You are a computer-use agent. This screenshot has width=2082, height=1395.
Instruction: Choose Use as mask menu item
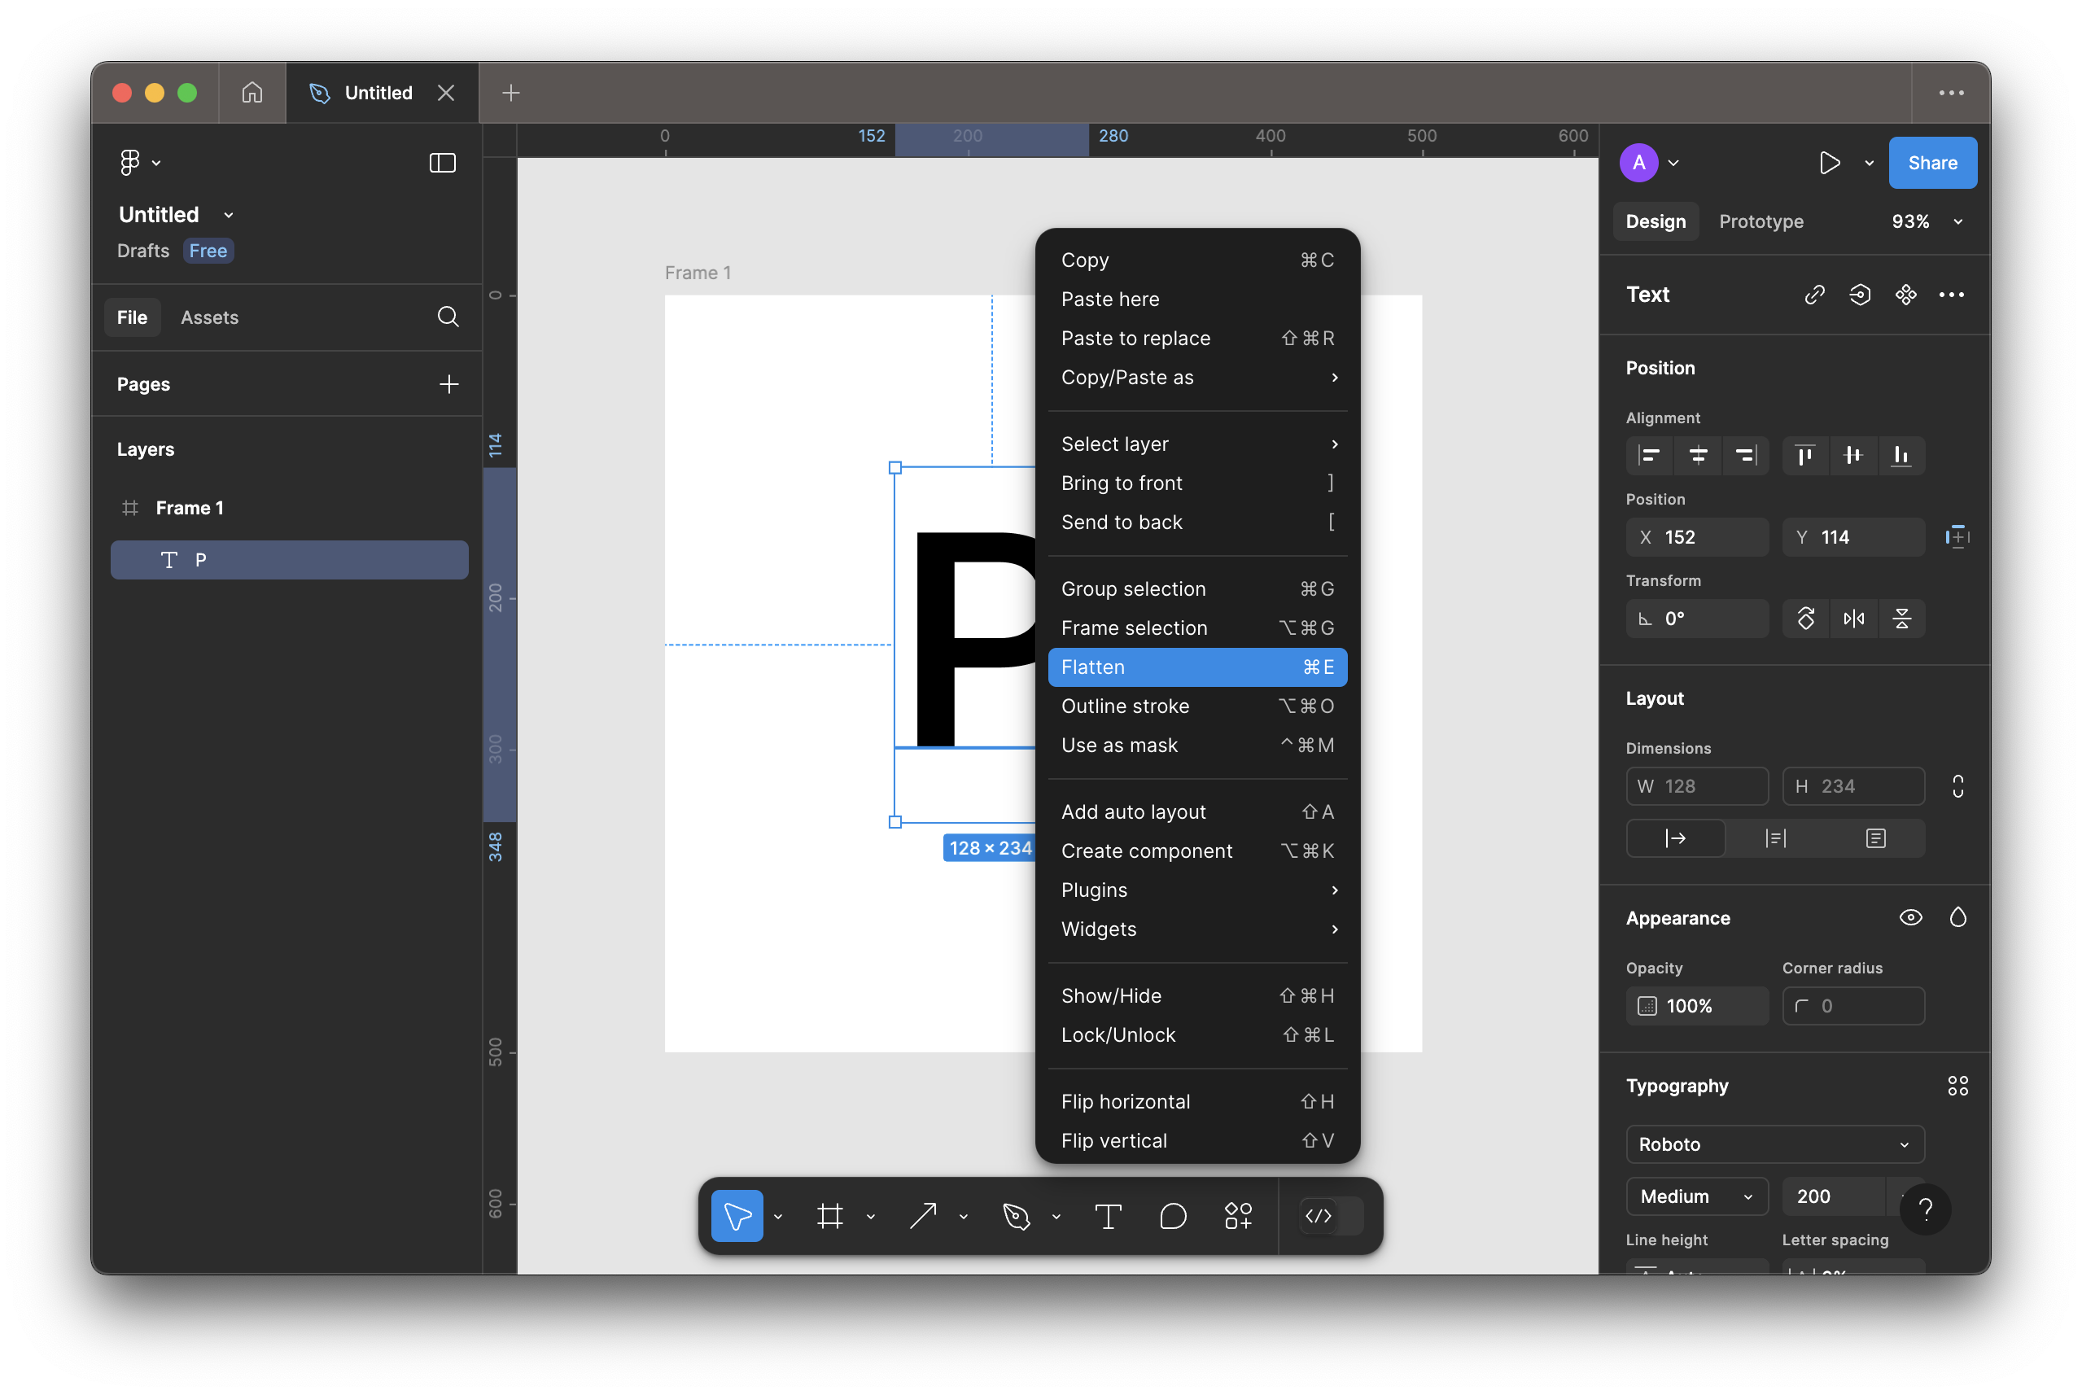pyautogui.click(x=1197, y=746)
